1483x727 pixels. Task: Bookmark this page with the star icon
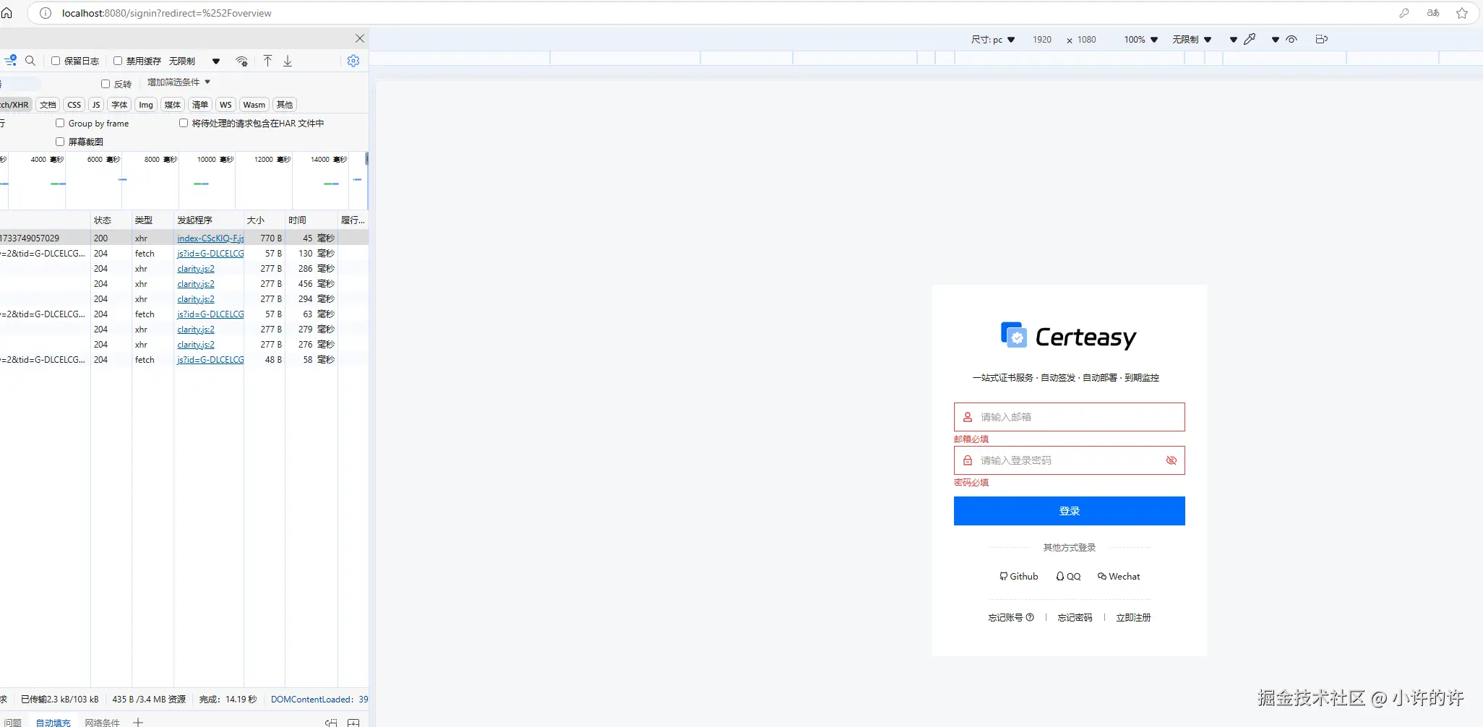pos(1462,13)
